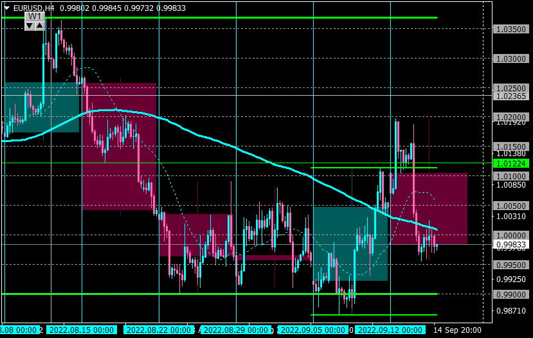Select the 2022.09.12 00:00 date marker

(x=390, y=330)
